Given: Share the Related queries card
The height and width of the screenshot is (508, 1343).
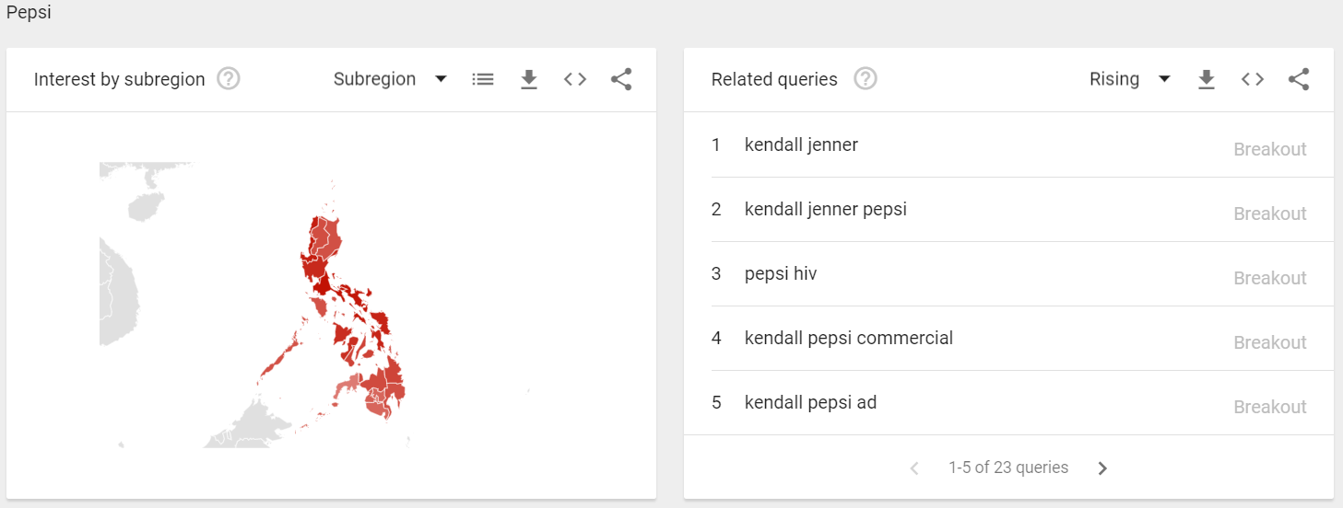Looking at the screenshot, I should pos(1299,79).
